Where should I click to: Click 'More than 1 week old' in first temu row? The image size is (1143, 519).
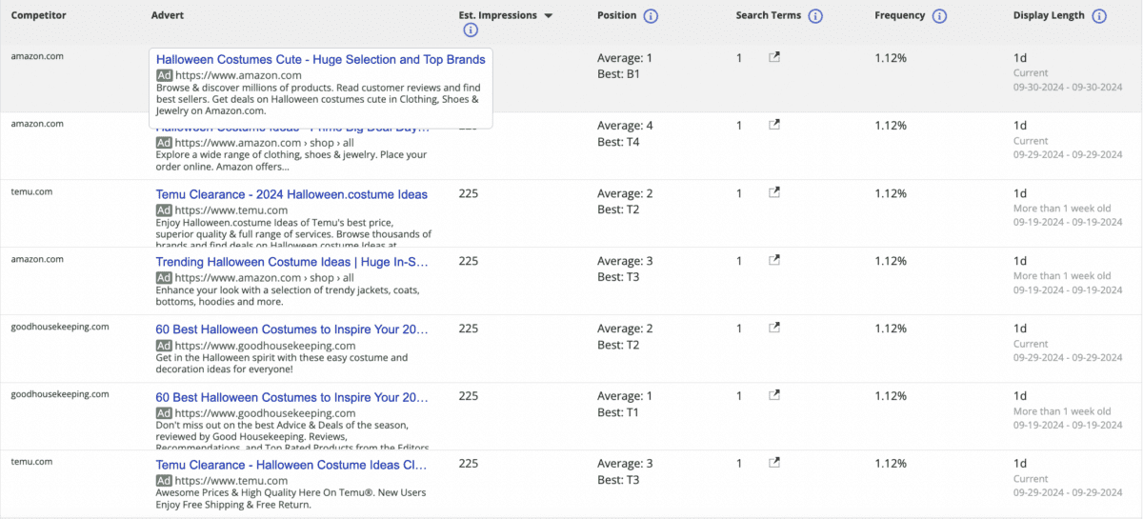click(x=1062, y=209)
